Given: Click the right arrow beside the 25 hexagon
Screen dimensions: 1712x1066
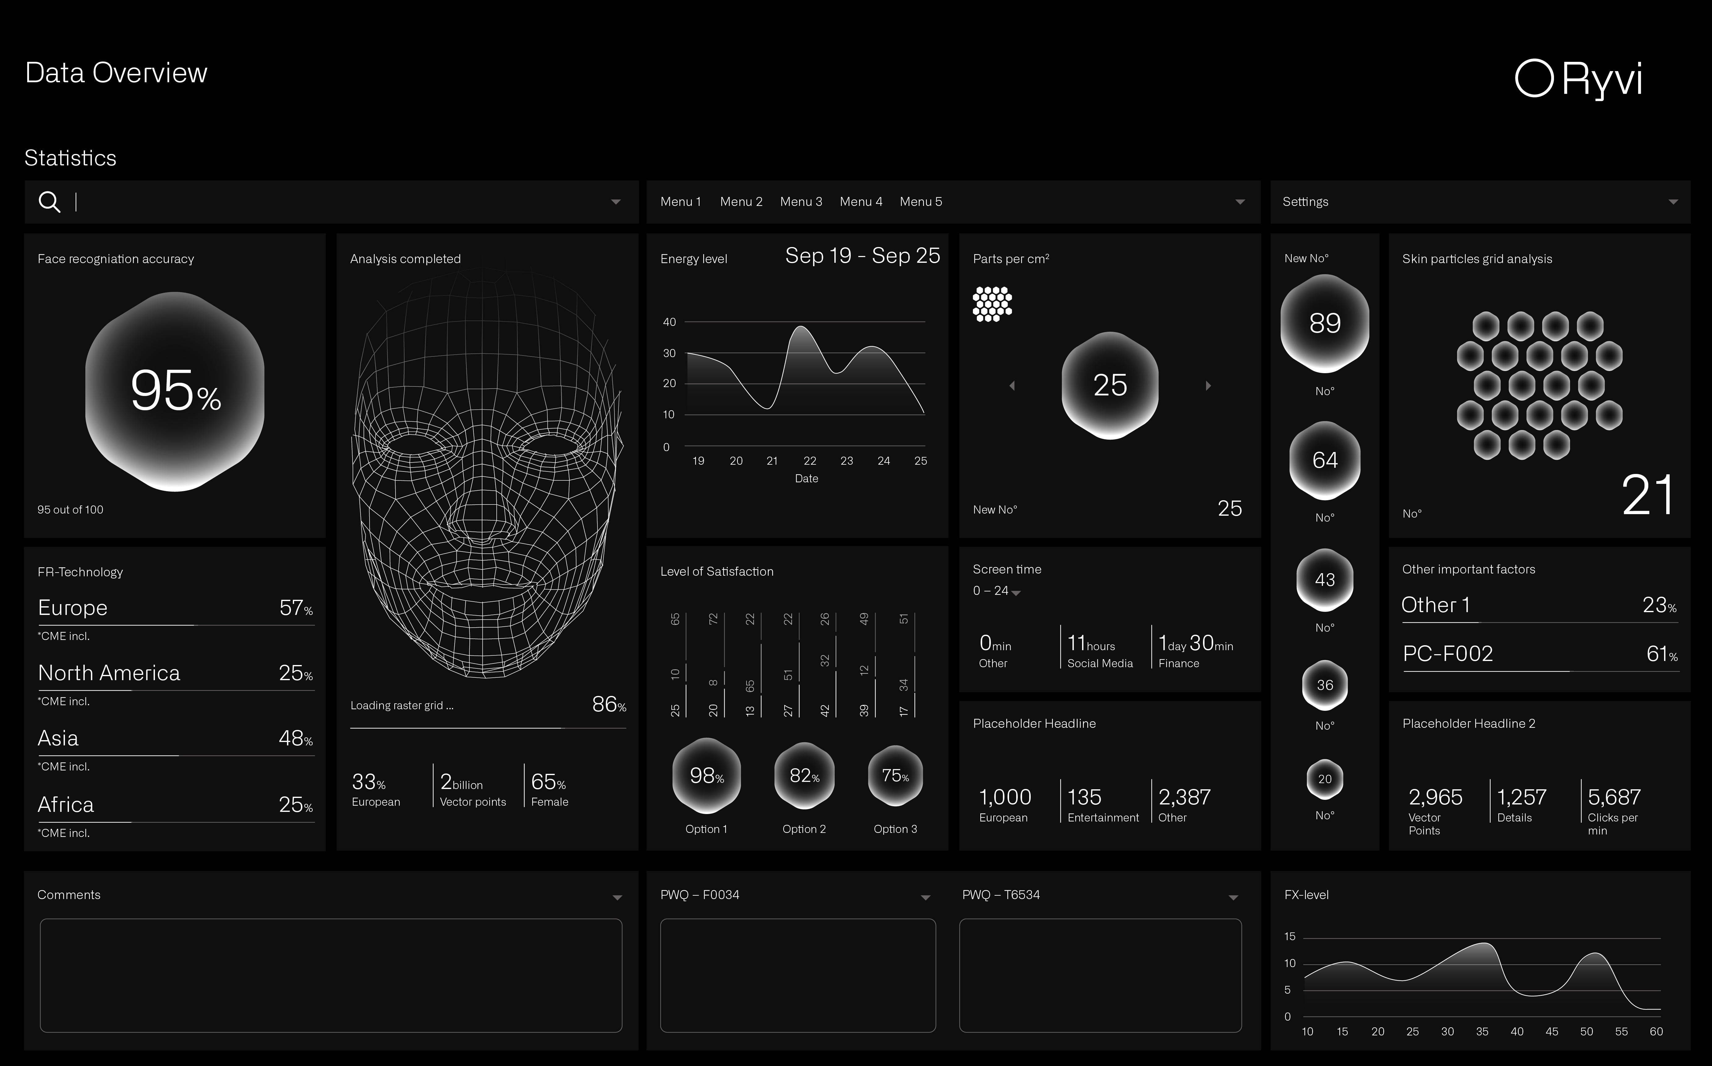Looking at the screenshot, I should (x=1209, y=385).
